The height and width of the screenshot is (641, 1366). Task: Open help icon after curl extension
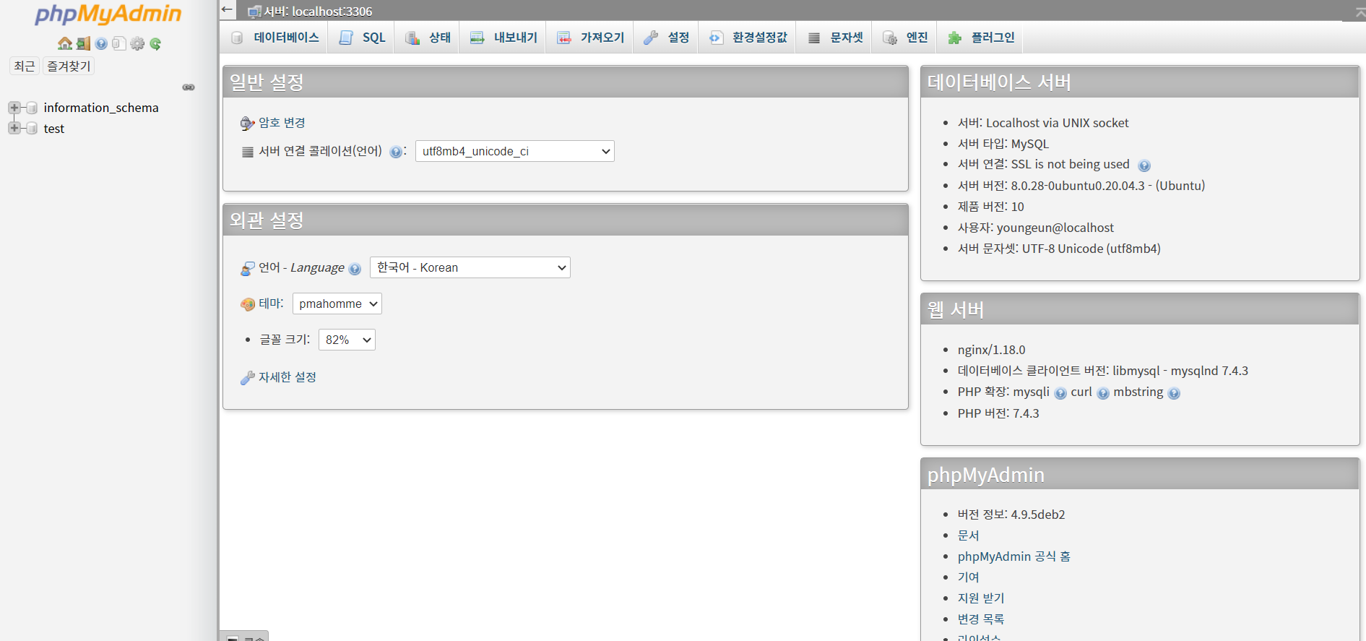click(x=1103, y=393)
